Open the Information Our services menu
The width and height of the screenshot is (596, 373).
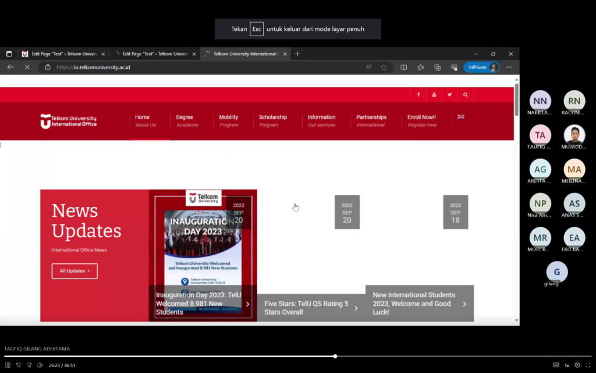[321, 121]
